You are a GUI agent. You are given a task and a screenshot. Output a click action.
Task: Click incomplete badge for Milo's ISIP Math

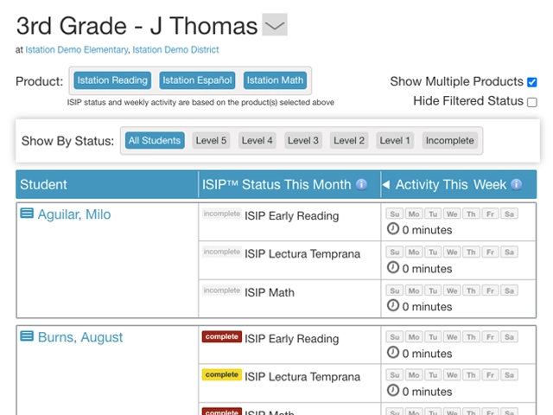click(222, 290)
